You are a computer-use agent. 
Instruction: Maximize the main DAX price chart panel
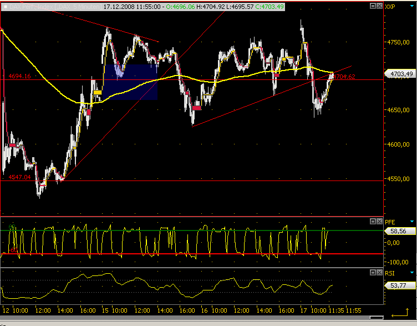point(373,6)
